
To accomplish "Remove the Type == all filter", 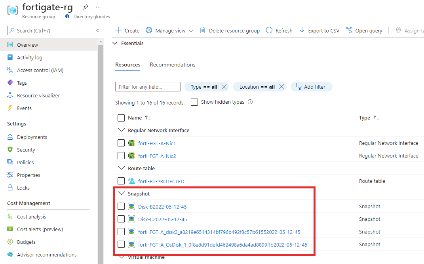I will 224,87.
